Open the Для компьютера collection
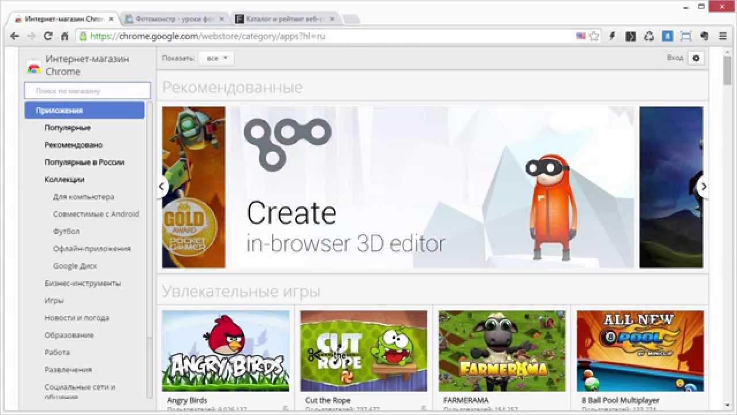 click(83, 197)
